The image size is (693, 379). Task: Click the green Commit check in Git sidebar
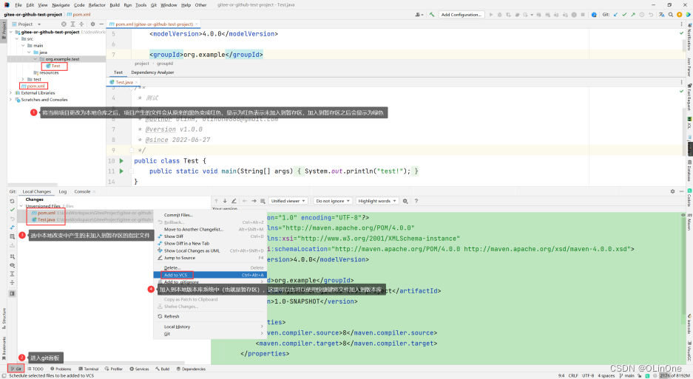coord(13,210)
